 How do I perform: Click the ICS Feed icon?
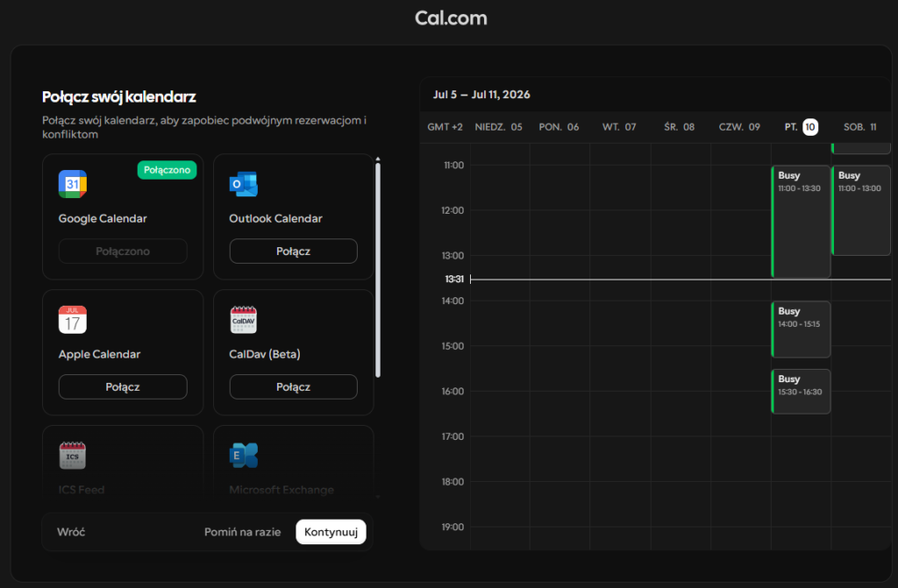73,455
